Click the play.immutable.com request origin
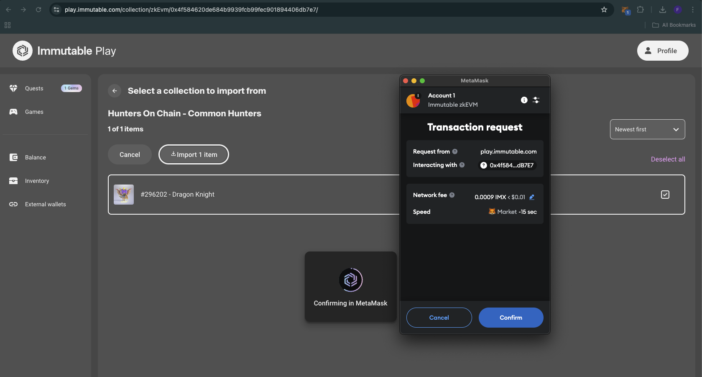The height and width of the screenshot is (377, 702). tap(508, 151)
